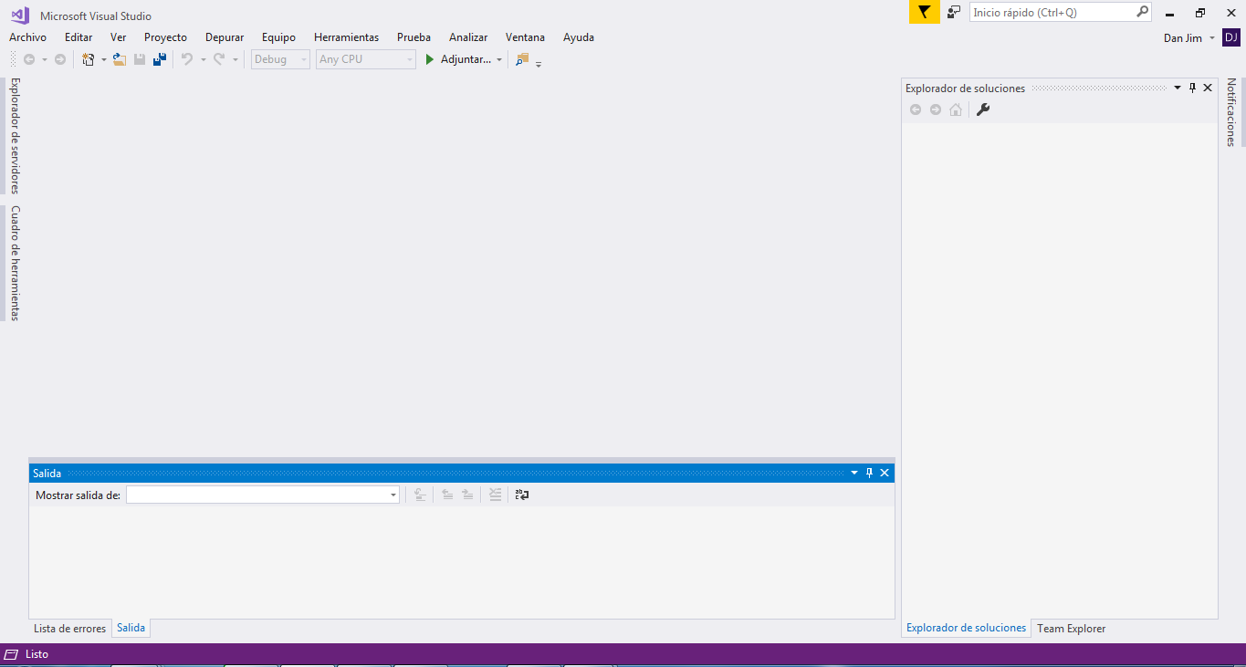Click the New Project toolbar icon
Screen dimensions: 1246x667
click(89, 59)
